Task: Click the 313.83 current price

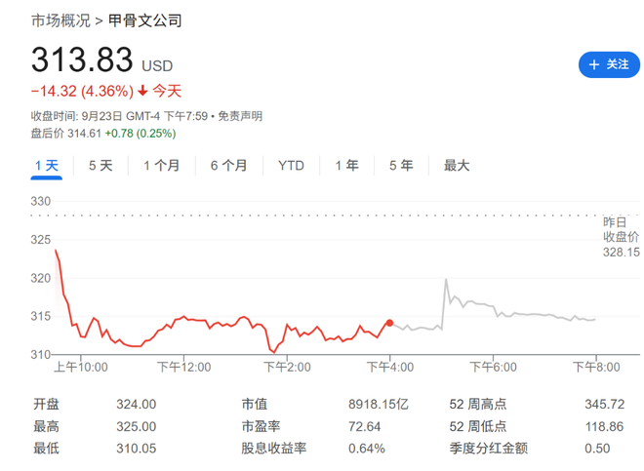Action: [x=82, y=60]
